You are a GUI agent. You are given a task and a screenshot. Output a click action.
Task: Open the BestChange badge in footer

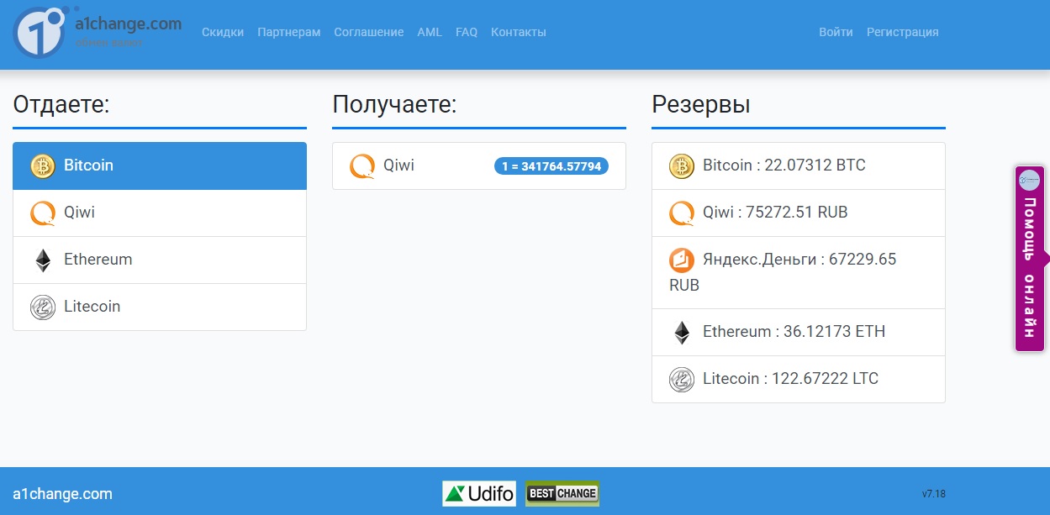point(562,493)
